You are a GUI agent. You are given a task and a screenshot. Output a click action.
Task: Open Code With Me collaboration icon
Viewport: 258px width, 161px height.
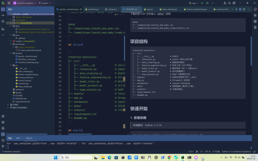(x=225, y=3)
